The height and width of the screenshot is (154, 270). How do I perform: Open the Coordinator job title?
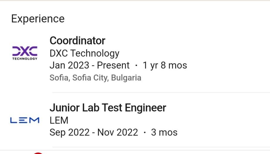pyautogui.click(x=77, y=41)
